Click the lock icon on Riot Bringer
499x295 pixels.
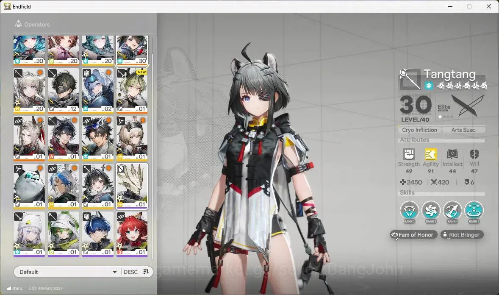tap(445, 234)
